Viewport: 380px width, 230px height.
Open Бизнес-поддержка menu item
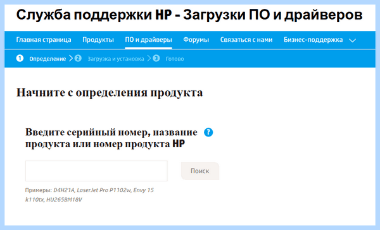click(x=313, y=40)
